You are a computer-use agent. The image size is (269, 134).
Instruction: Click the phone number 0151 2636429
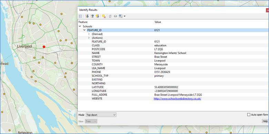click(x=162, y=72)
